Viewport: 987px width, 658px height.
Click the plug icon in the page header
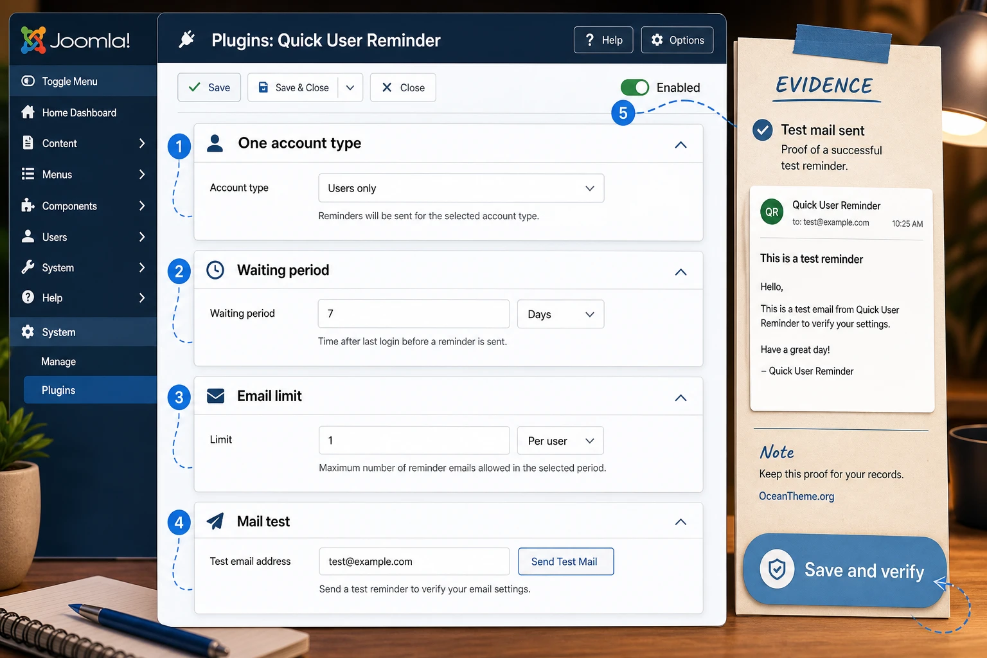click(187, 40)
